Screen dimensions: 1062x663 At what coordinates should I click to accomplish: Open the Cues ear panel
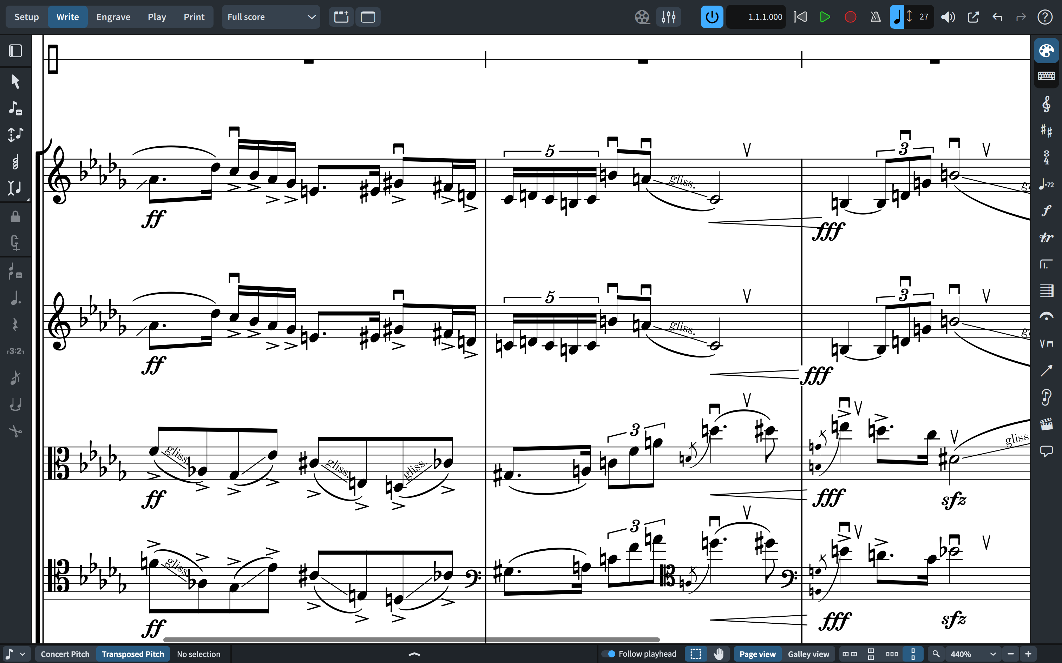pos(1046,397)
